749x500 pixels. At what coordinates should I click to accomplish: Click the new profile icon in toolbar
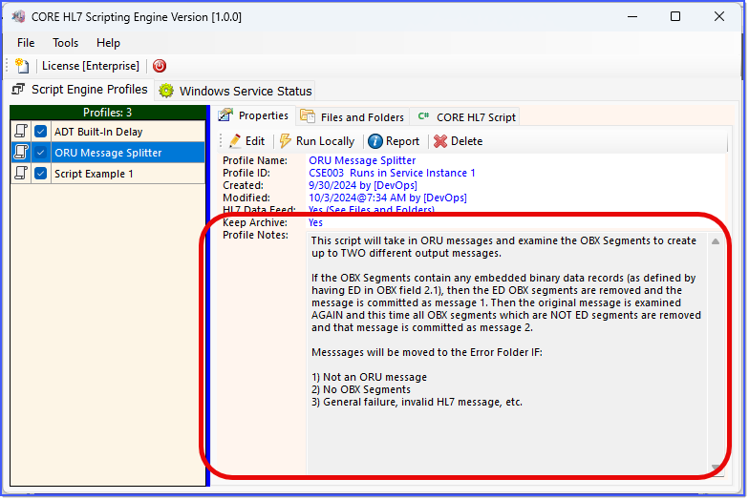(22, 66)
